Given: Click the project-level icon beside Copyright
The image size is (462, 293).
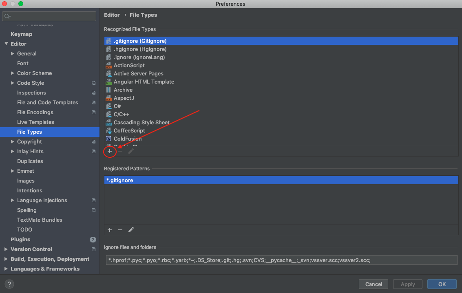Looking at the screenshot, I should point(93,142).
